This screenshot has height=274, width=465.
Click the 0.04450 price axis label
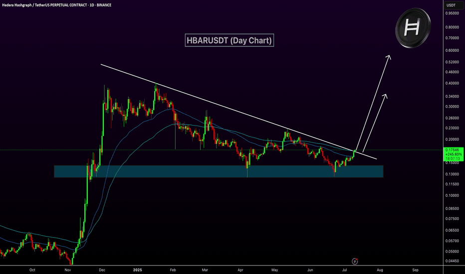[x=452, y=261]
